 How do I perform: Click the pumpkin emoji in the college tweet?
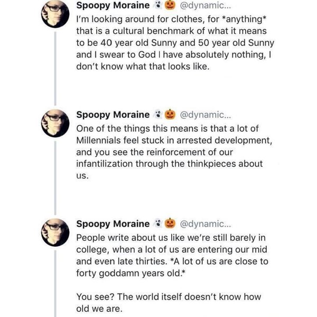[170, 223]
